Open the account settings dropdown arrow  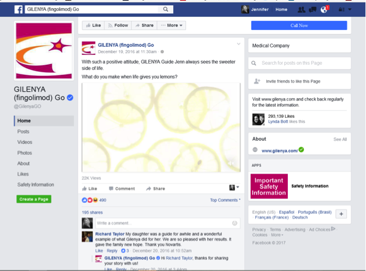(349, 10)
